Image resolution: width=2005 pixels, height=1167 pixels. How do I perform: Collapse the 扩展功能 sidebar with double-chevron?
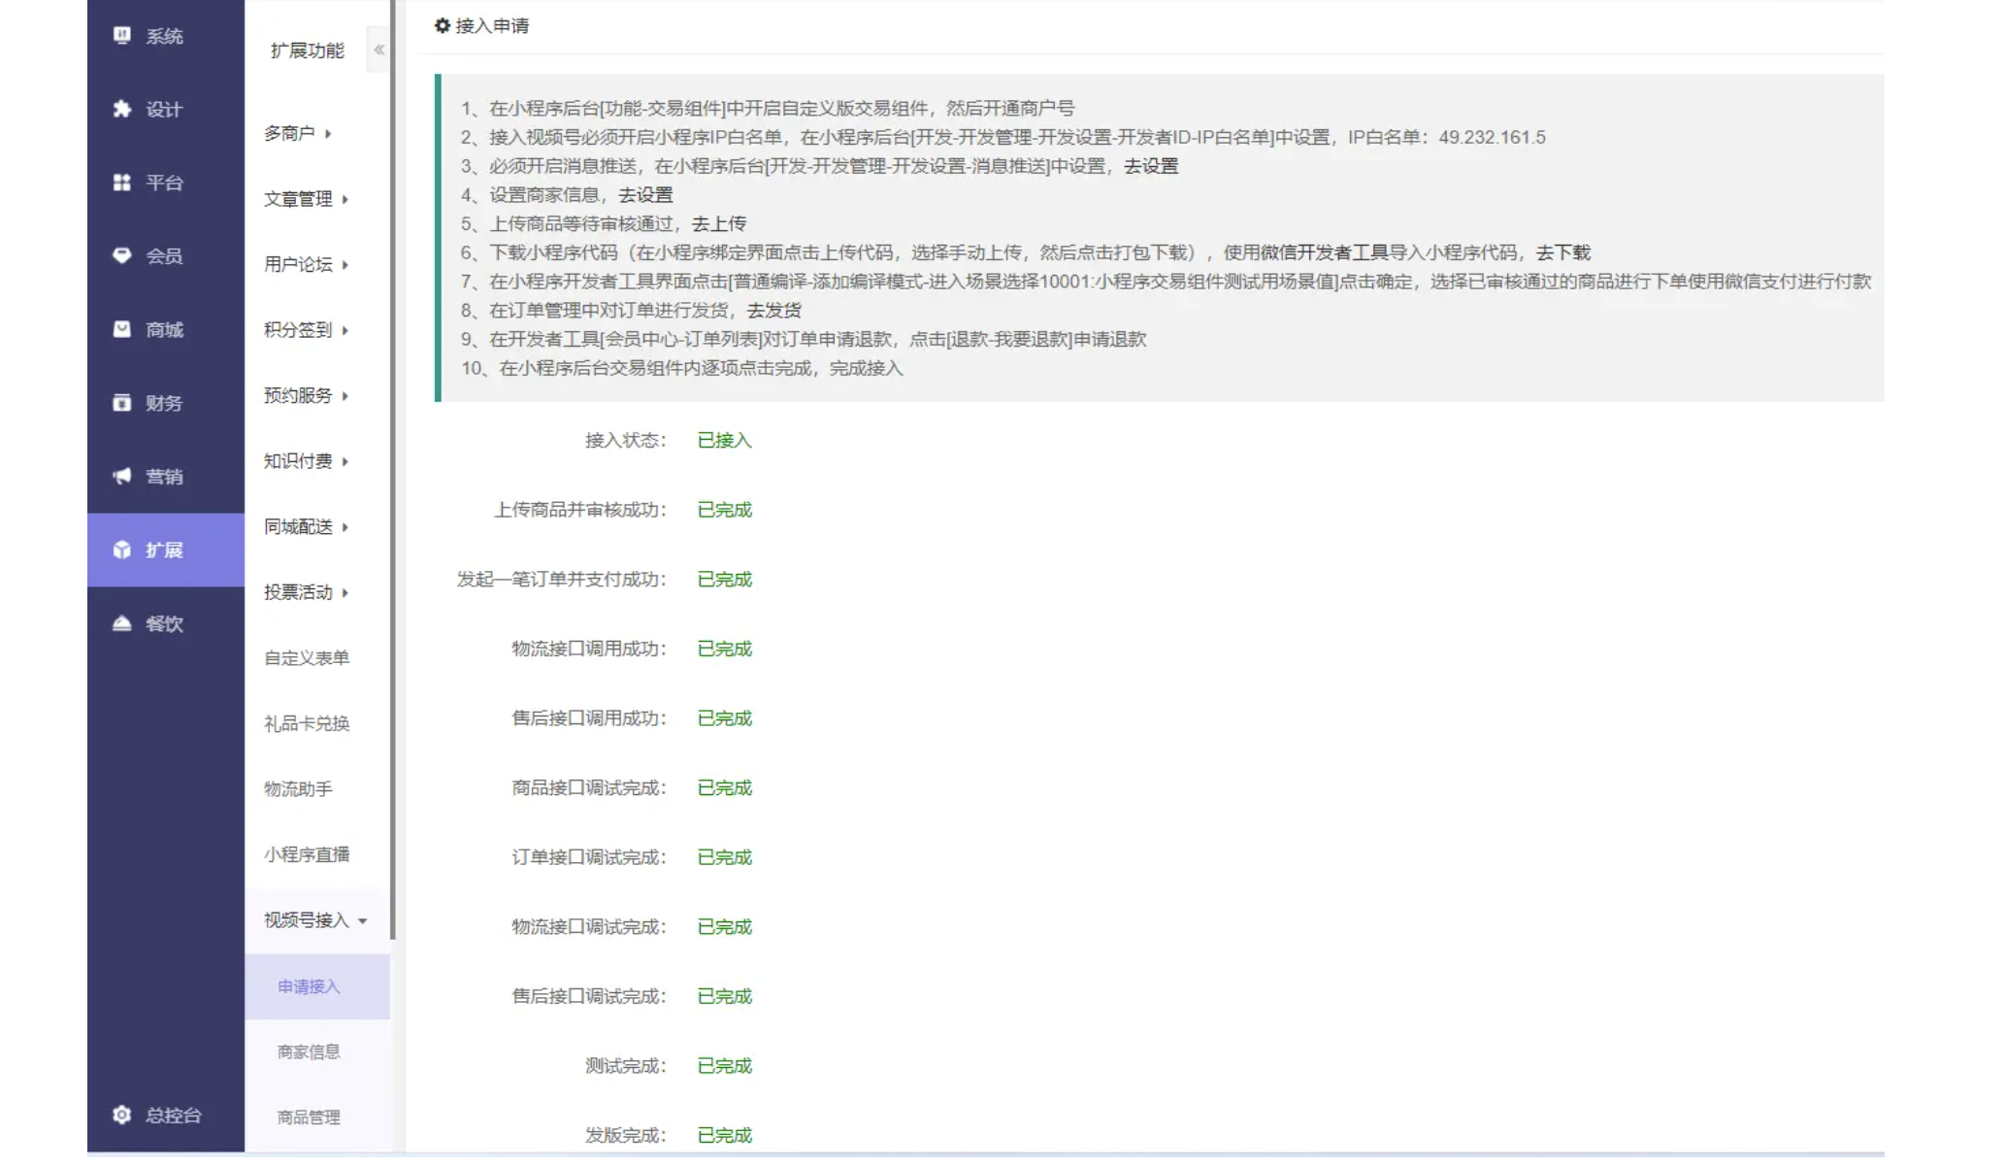coord(378,50)
